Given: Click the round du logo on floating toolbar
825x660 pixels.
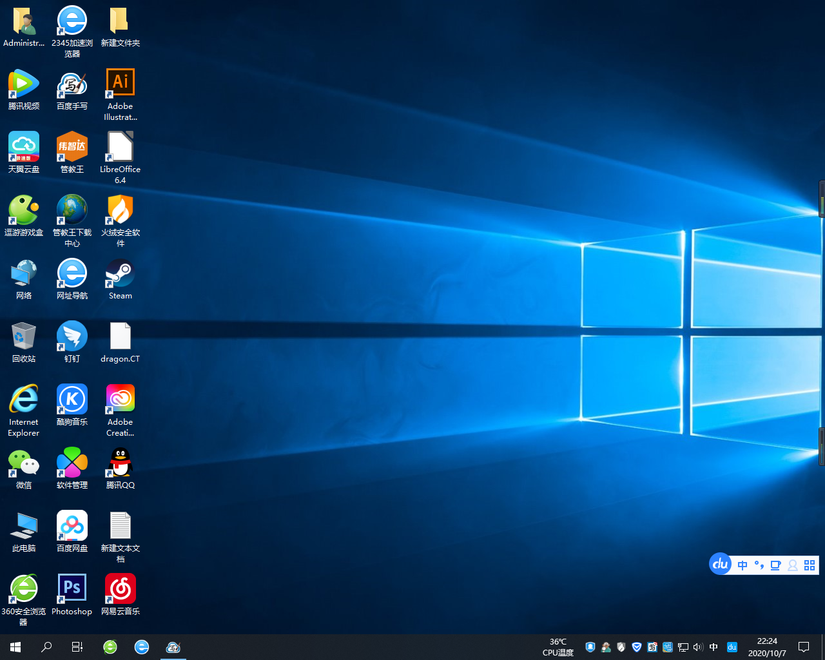Looking at the screenshot, I should (x=720, y=564).
